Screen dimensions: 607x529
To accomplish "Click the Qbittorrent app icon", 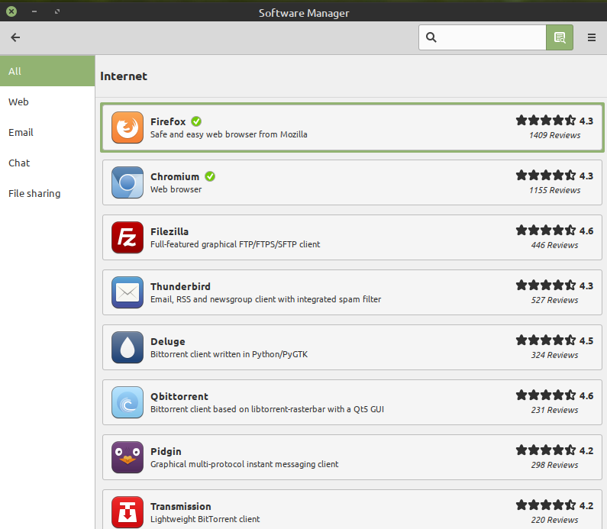I will pyautogui.click(x=127, y=402).
